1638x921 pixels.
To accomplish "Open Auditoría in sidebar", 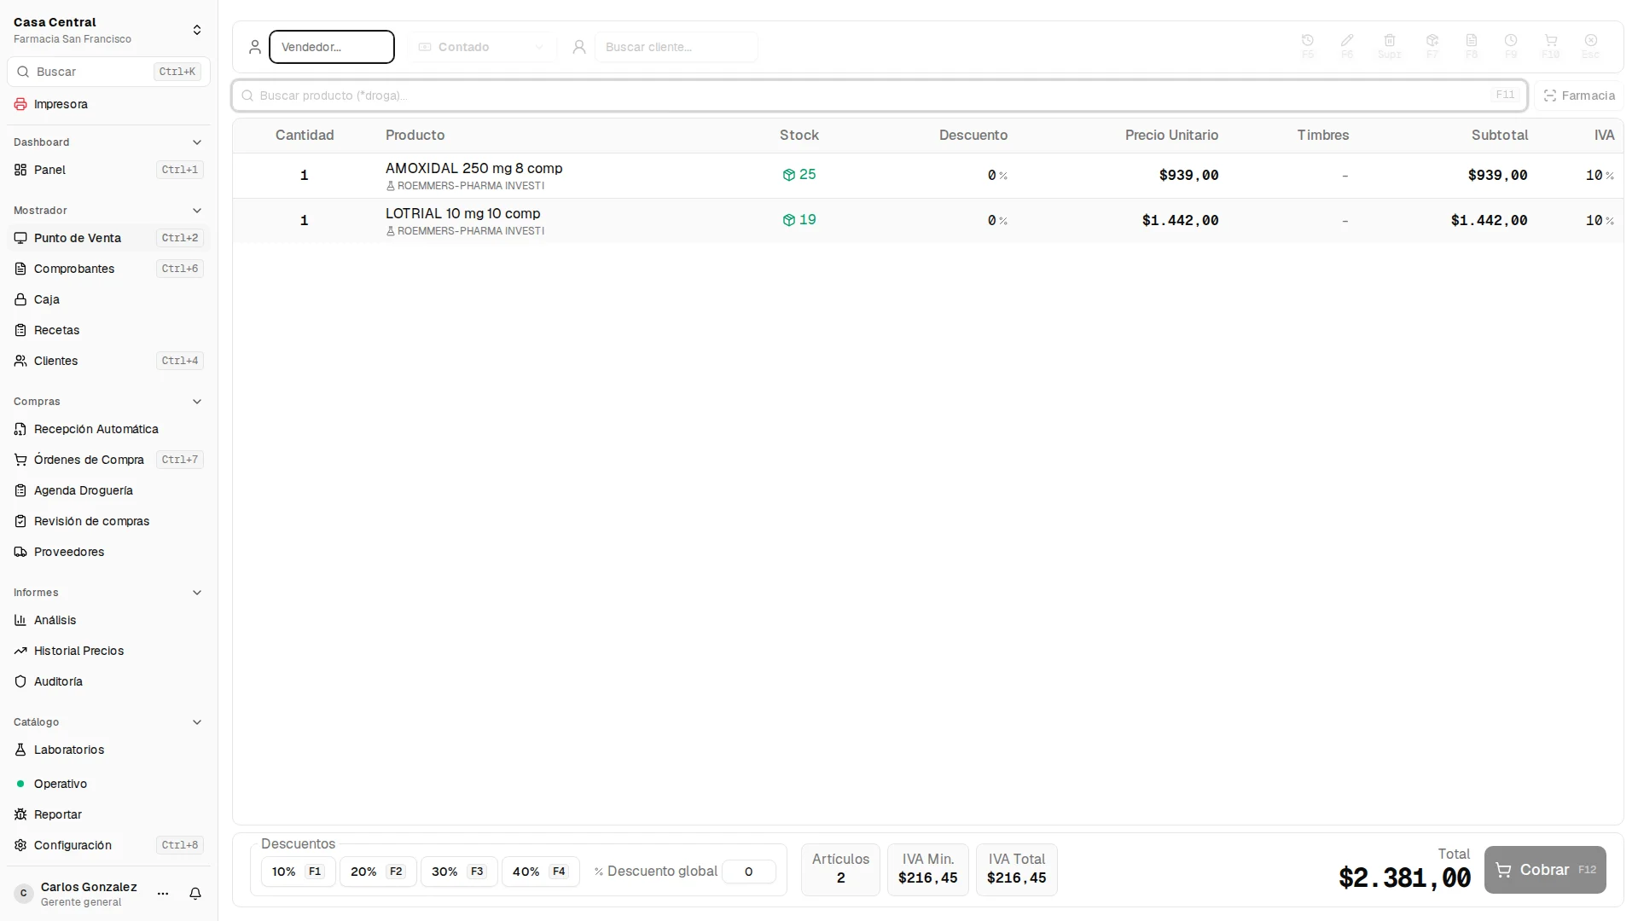I will [108, 681].
